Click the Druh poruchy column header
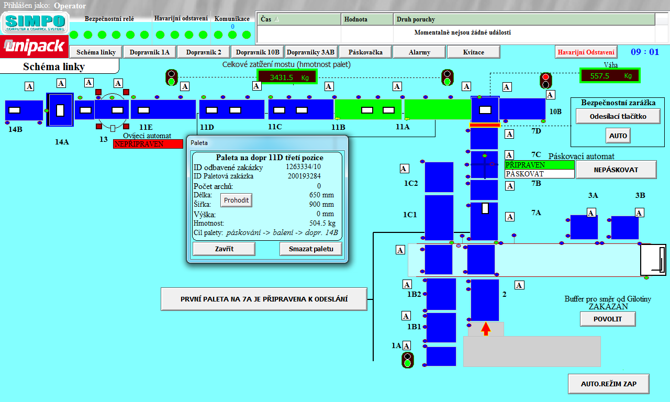Screen dimensions: 670x402 [x=524, y=19]
